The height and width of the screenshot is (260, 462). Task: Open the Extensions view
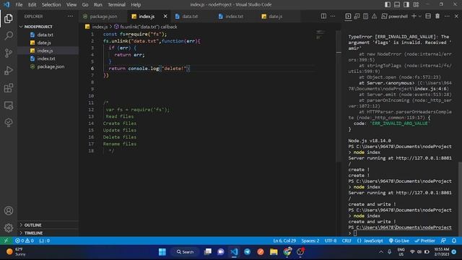pyautogui.click(x=9, y=88)
